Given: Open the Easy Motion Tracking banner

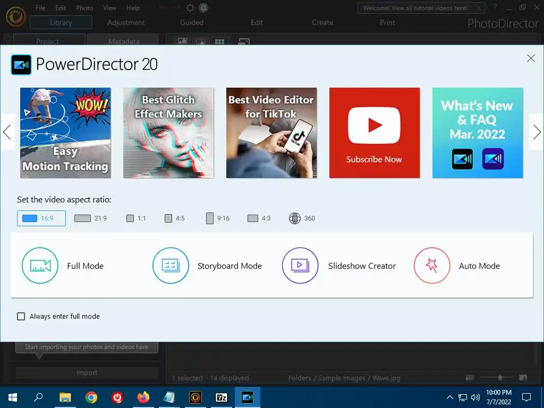Looking at the screenshot, I should pyautogui.click(x=65, y=133).
